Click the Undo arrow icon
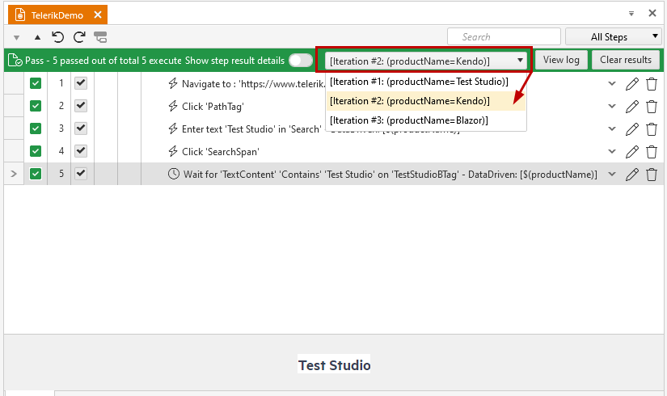The image size is (667, 396). (57, 37)
